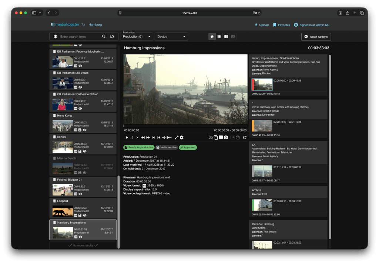
Task: Open the Asset Actions menu
Action: 316,37
